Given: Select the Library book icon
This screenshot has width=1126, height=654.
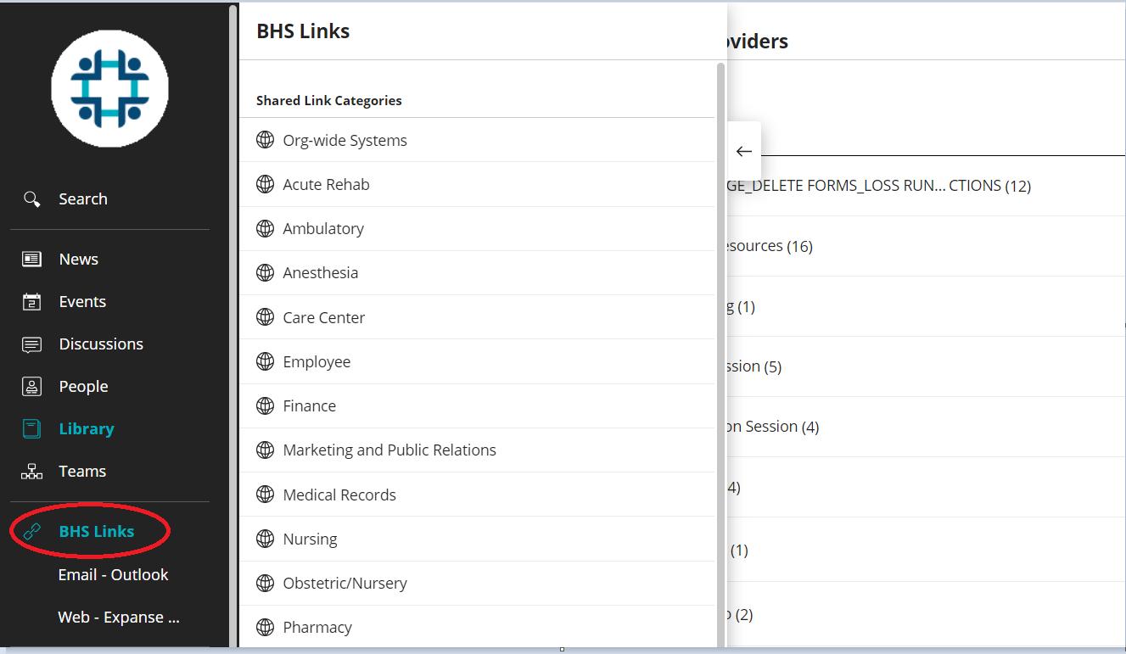Looking at the screenshot, I should [31, 429].
